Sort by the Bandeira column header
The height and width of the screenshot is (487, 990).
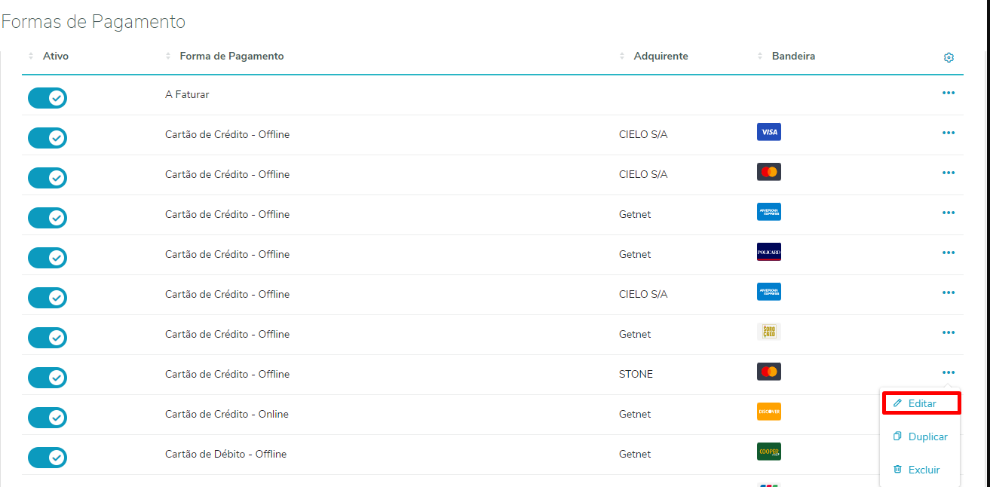(x=786, y=56)
